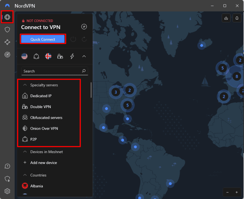Open the globe VPN map sidebar icon
Image resolution: width=244 pixels, height=199 pixels.
pos(7,17)
